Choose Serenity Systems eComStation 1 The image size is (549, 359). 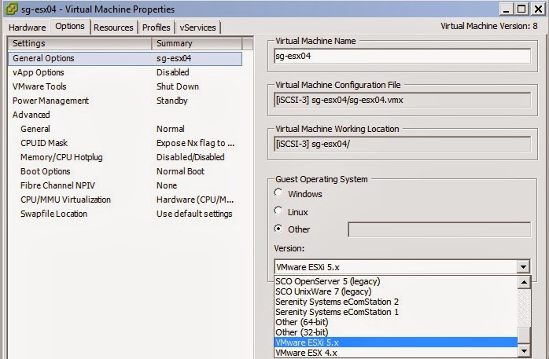click(396, 312)
